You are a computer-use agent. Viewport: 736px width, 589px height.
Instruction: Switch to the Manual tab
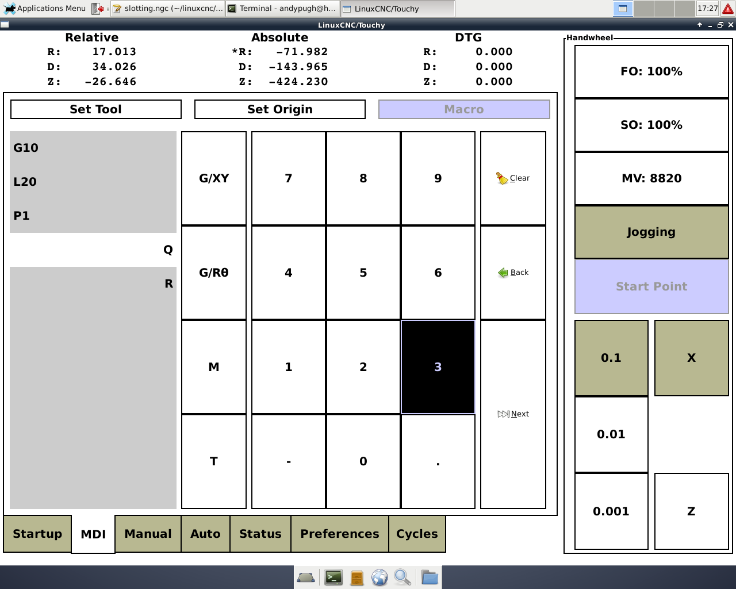click(148, 534)
